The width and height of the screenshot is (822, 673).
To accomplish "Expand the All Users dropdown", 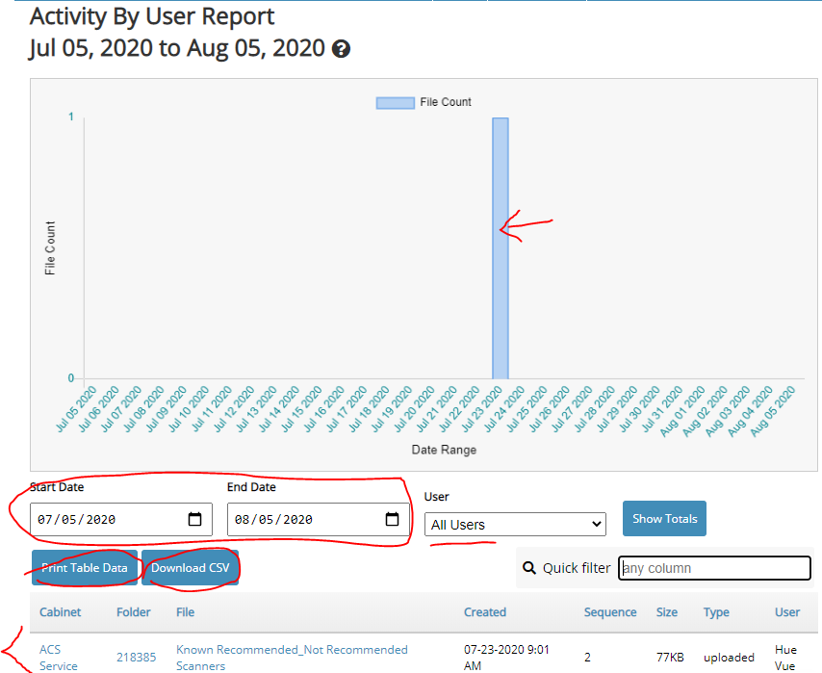I will point(515,525).
